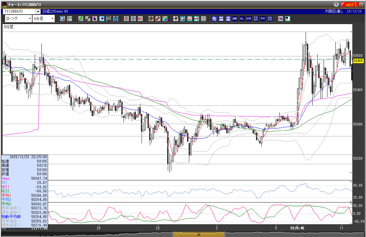The height and width of the screenshot is (237, 366).
Task: Click the yellow 50485 current price label
Action: [x=358, y=60]
